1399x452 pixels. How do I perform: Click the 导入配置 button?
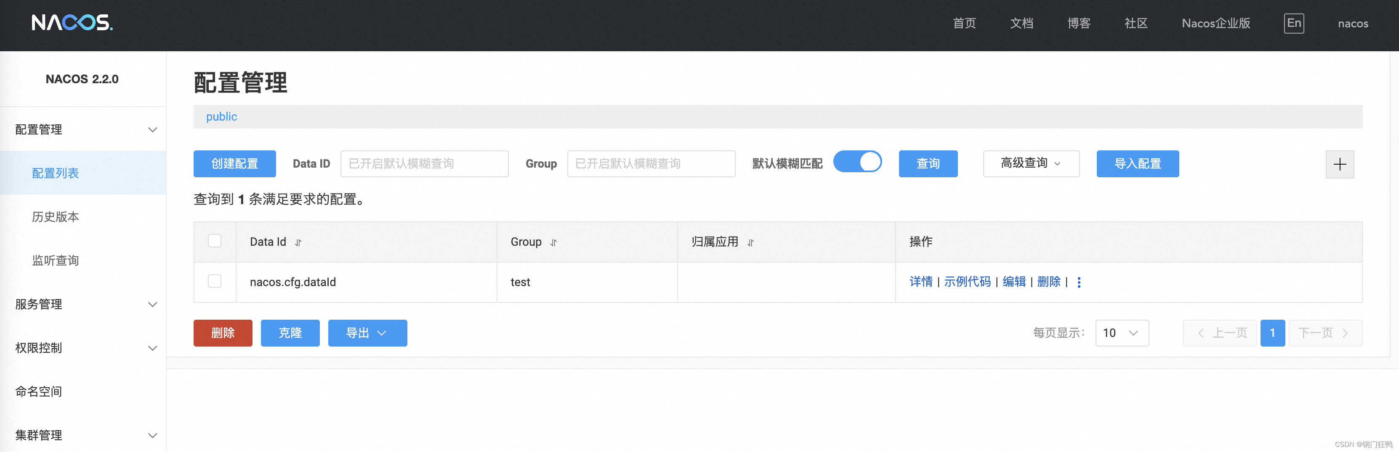pos(1137,164)
